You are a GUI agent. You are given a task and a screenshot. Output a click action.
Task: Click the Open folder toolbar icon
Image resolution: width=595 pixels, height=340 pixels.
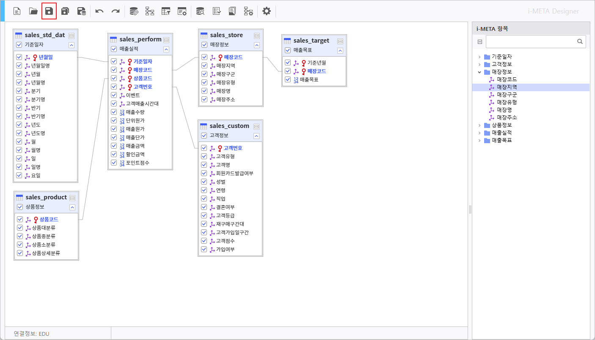pos(33,11)
